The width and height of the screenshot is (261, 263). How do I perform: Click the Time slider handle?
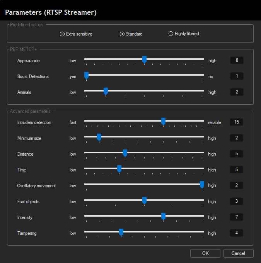click(119, 169)
